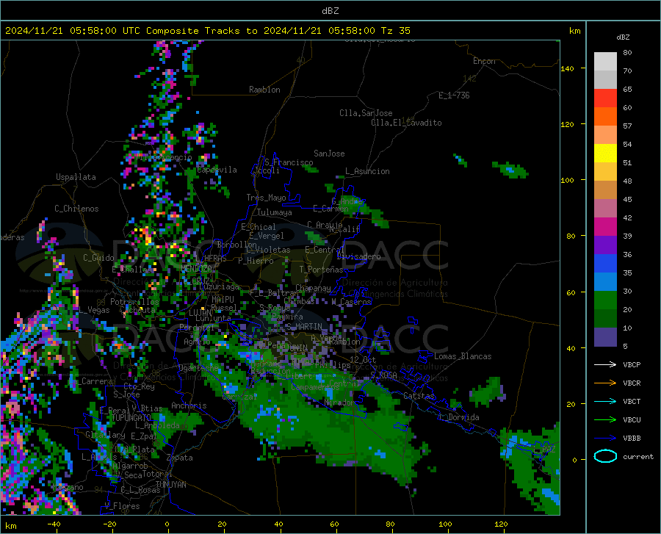Click the 'MAIPU' city label
661x534 pixels.
[223, 299]
